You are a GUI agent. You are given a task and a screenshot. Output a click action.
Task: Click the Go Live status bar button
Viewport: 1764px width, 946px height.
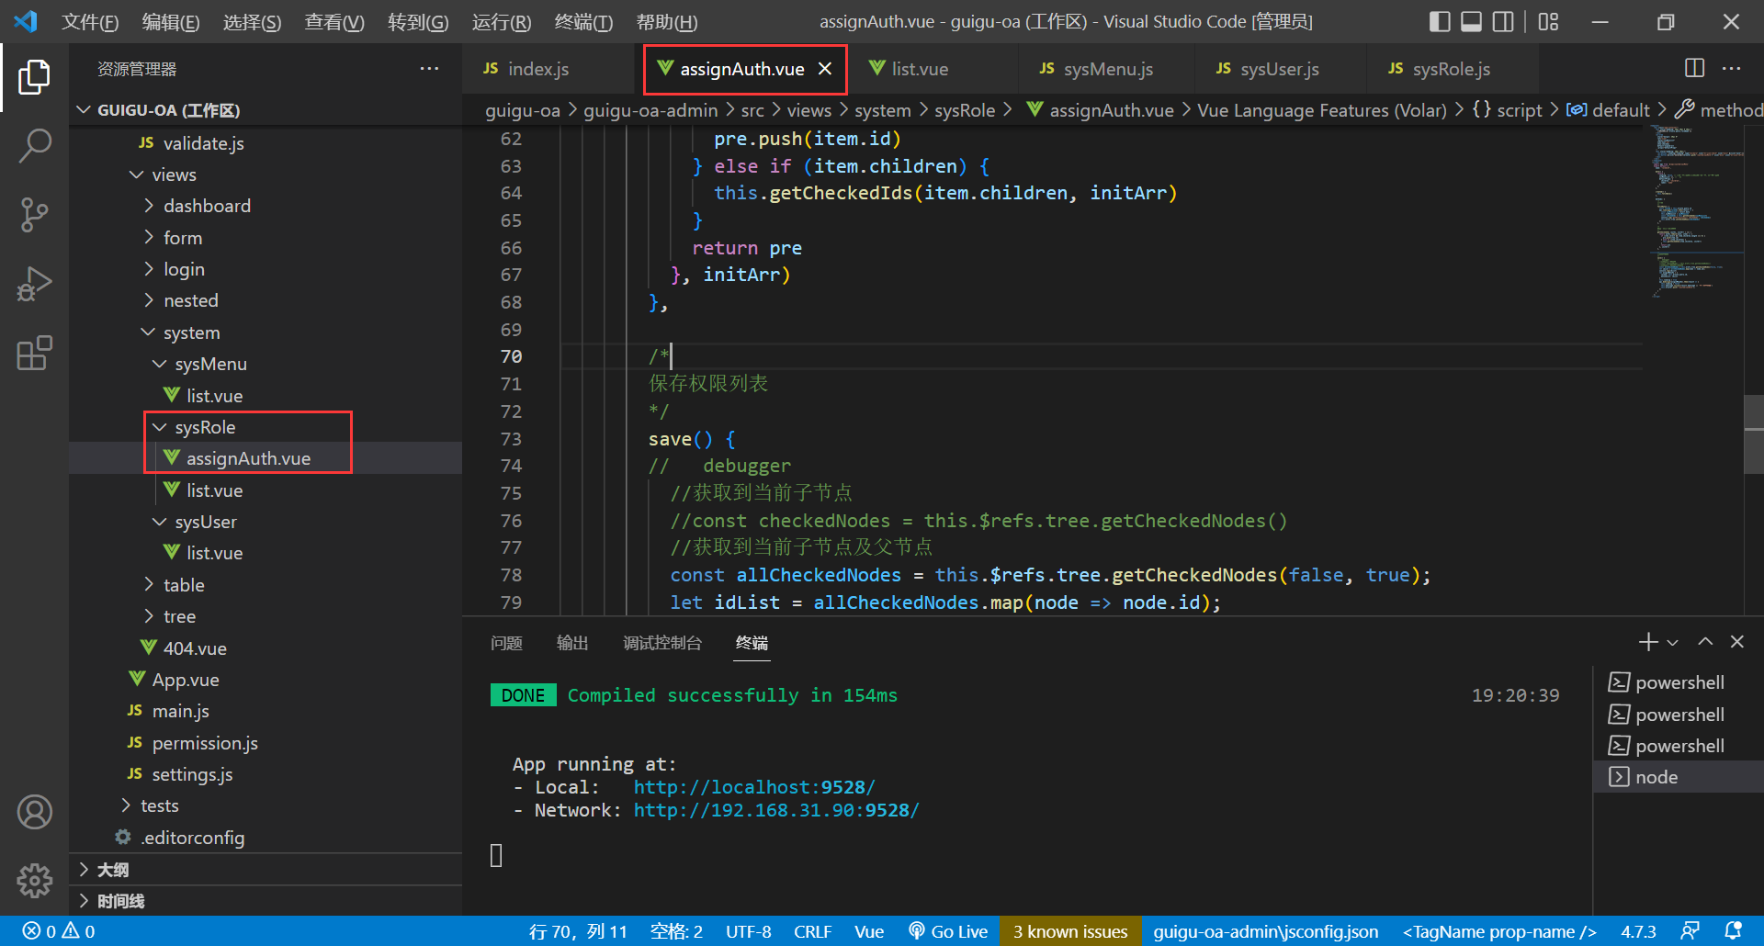pyautogui.click(x=948, y=931)
